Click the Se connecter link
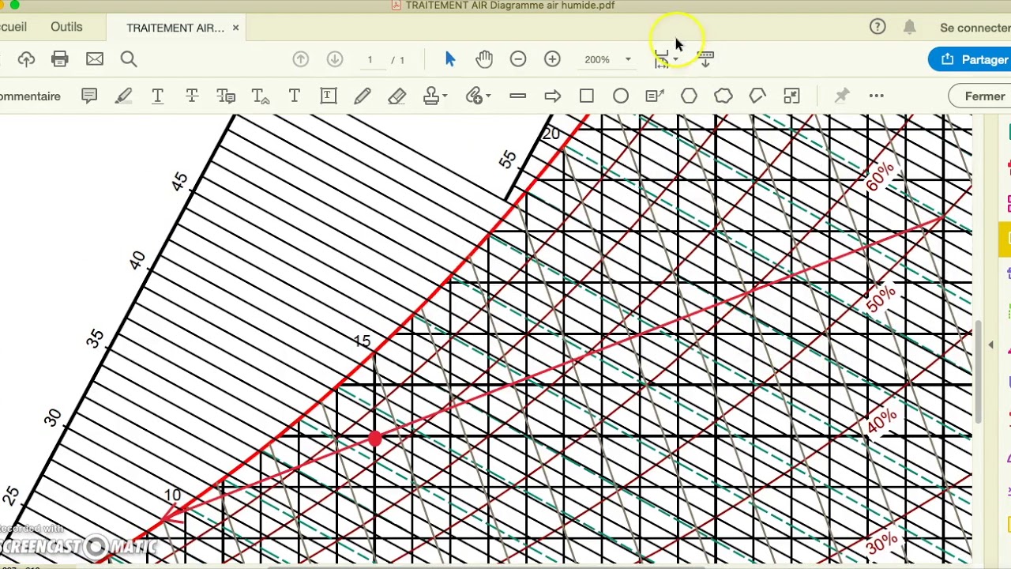This screenshot has width=1011, height=569. click(x=975, y=28)
